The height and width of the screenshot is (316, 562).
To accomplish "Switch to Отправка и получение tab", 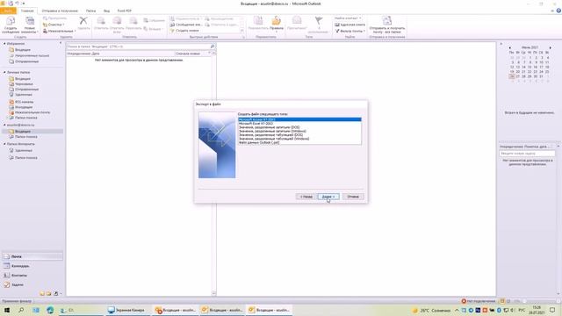I will coord(60,11).
